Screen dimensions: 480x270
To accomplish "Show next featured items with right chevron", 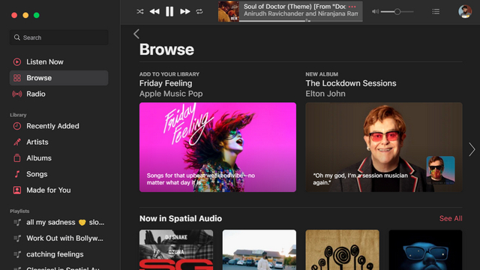I will coord(472,149).
